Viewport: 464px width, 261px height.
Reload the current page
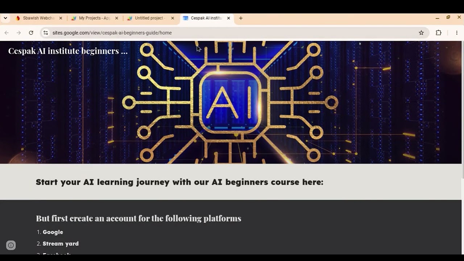31,33
